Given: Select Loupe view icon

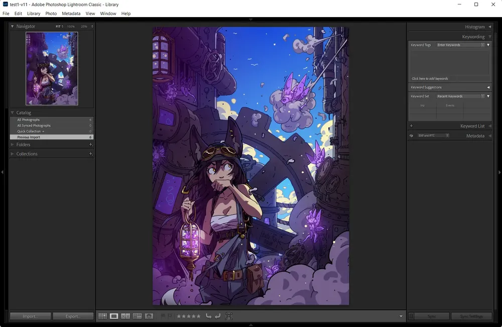Looking at the screenshot, I should (114, 316).
